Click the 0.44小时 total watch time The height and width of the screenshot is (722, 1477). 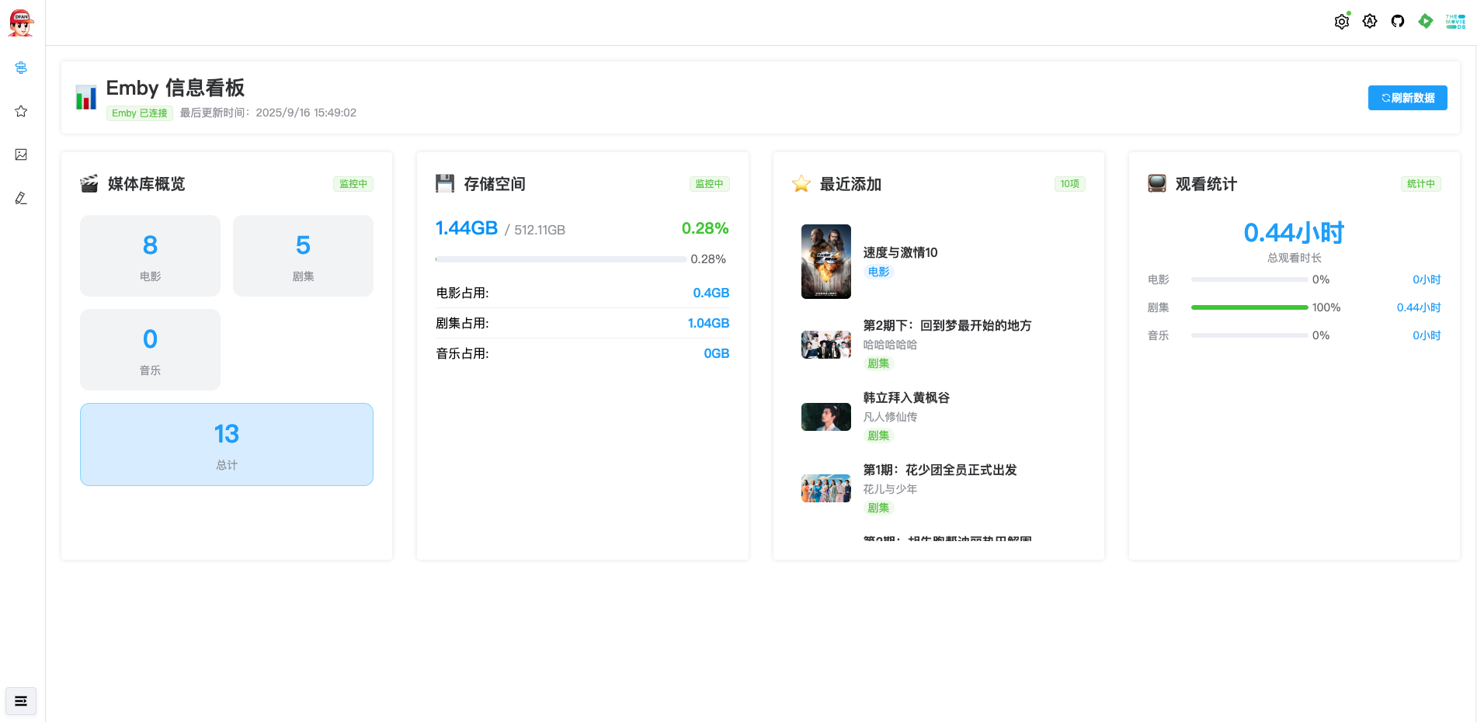tap(1295, 233)
